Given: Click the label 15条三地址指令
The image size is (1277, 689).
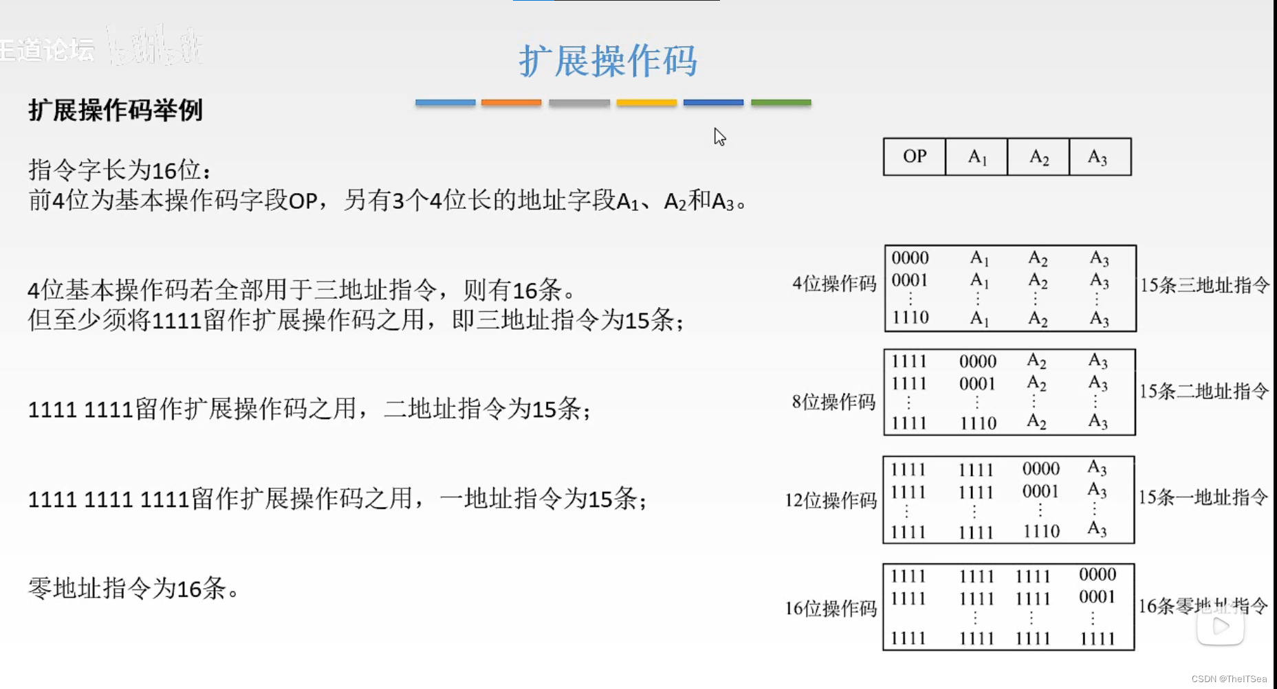Looking at the screenshot, I should click(x=1205, y=285).
